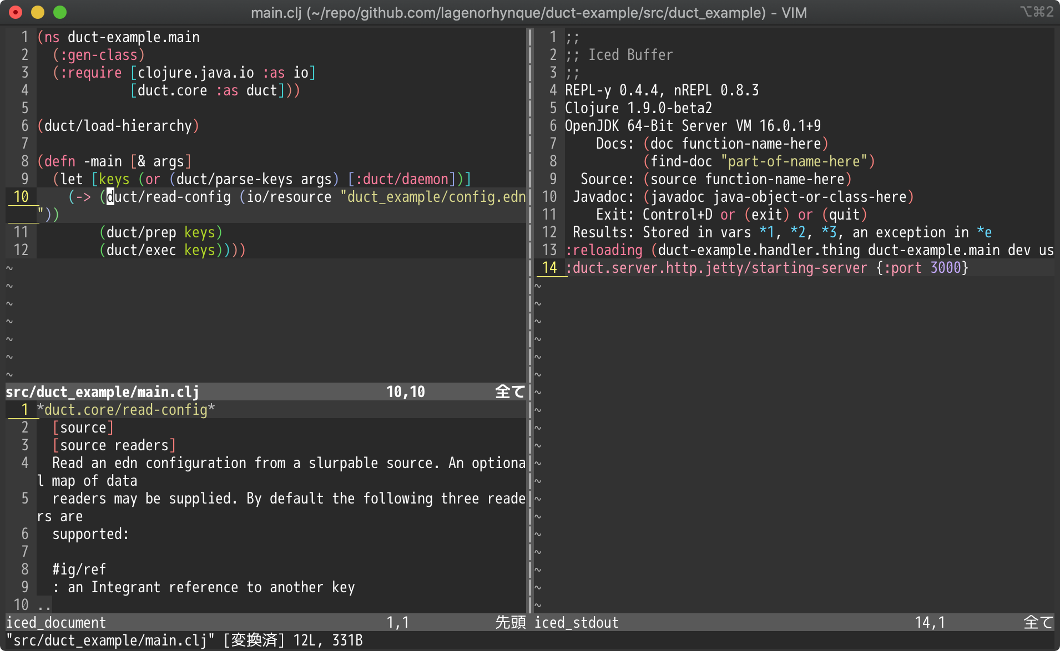Click ':duct/daemon' keyword on line 9

click(x=402, y=179)
